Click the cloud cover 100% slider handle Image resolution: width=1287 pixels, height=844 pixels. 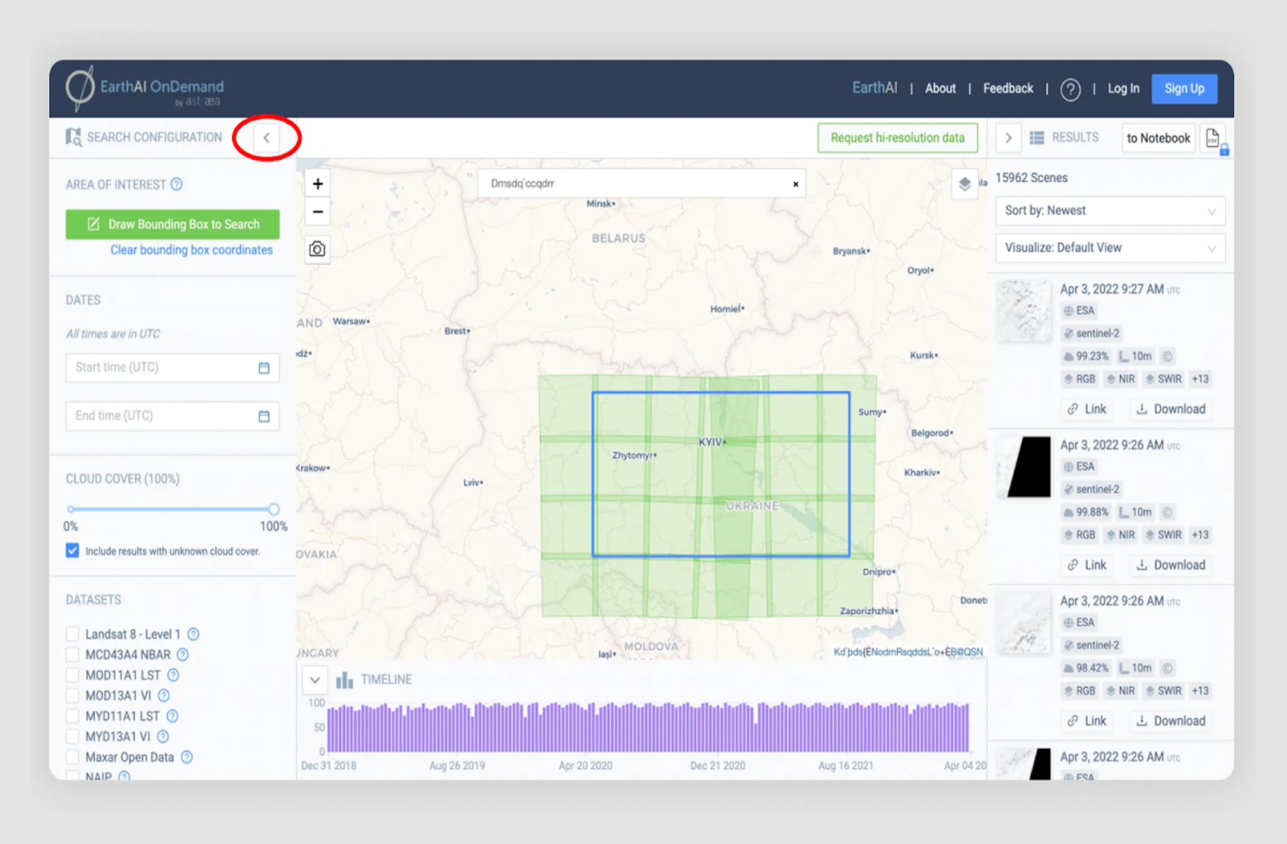point(274,509)
